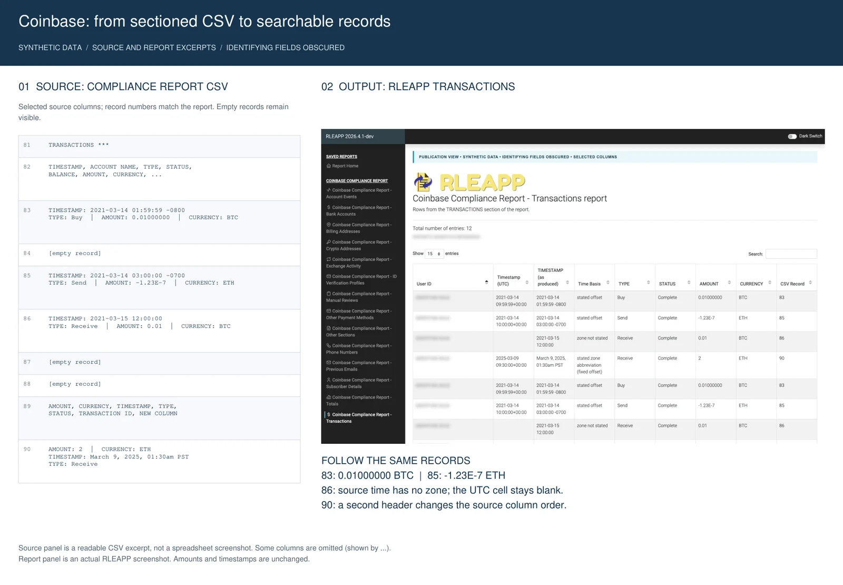Click the clipboard icon for Manual Reviews
This screenshot has width=843, height=585.
pyautogui.click(x=329, y=294)
